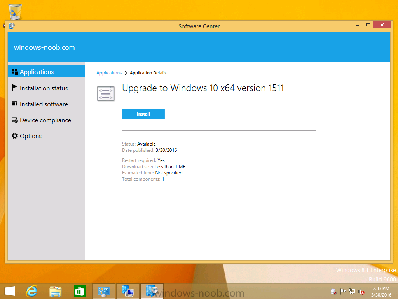
Task: Open Installation status in the sidebar
Action: point(46,88)
